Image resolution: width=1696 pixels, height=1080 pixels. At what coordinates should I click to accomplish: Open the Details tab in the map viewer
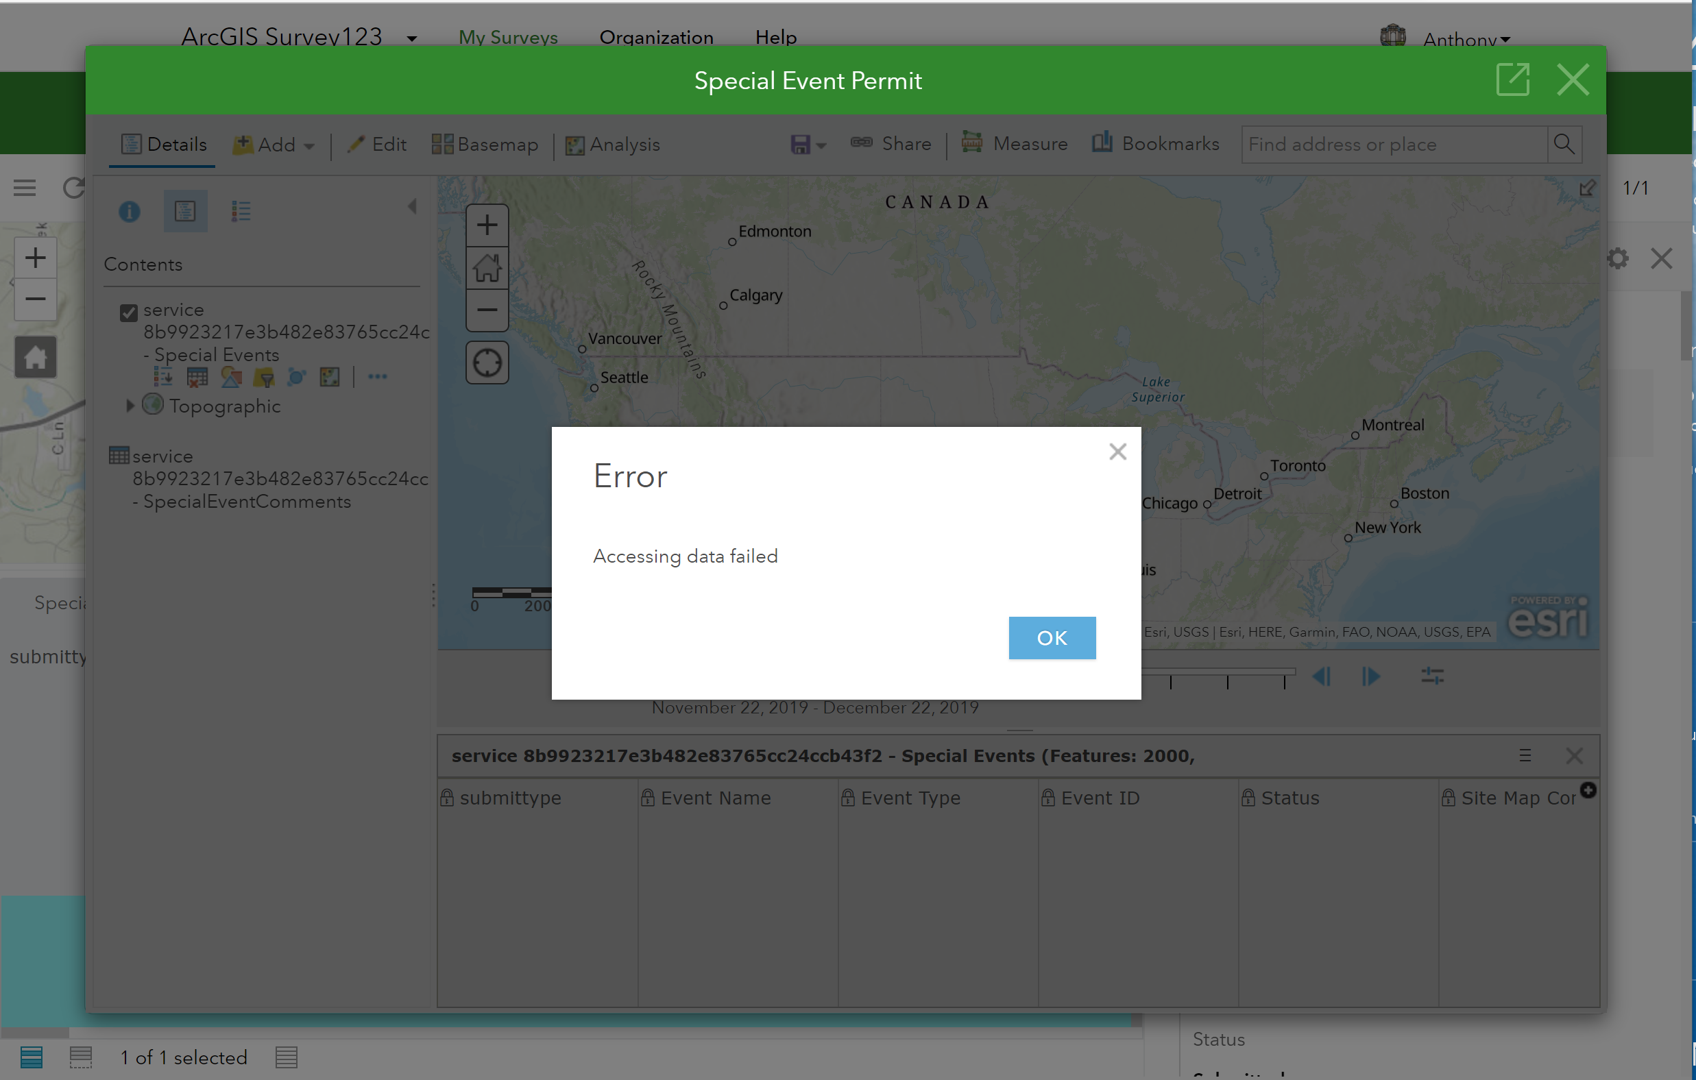coord(163,145)
